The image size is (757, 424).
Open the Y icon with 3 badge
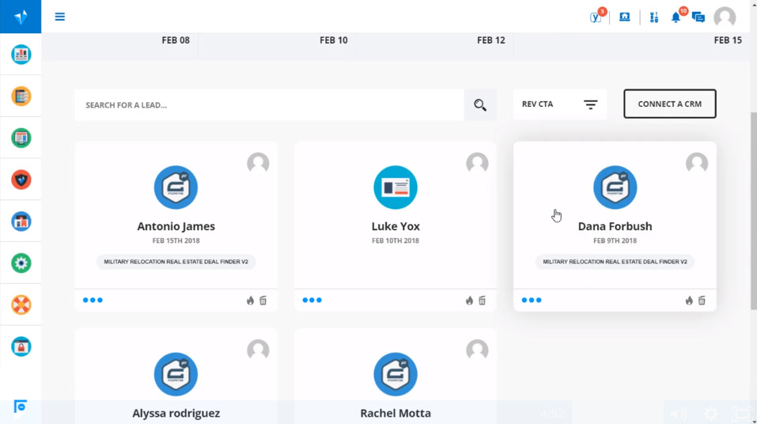(x=596, y=17)
